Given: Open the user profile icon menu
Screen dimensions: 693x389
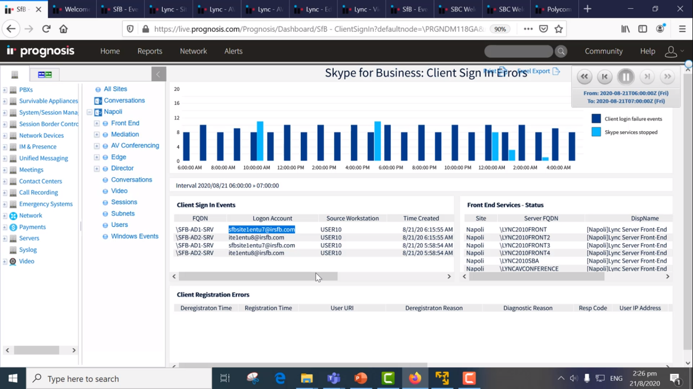Looking at the screenshot, I should (671, 51).
